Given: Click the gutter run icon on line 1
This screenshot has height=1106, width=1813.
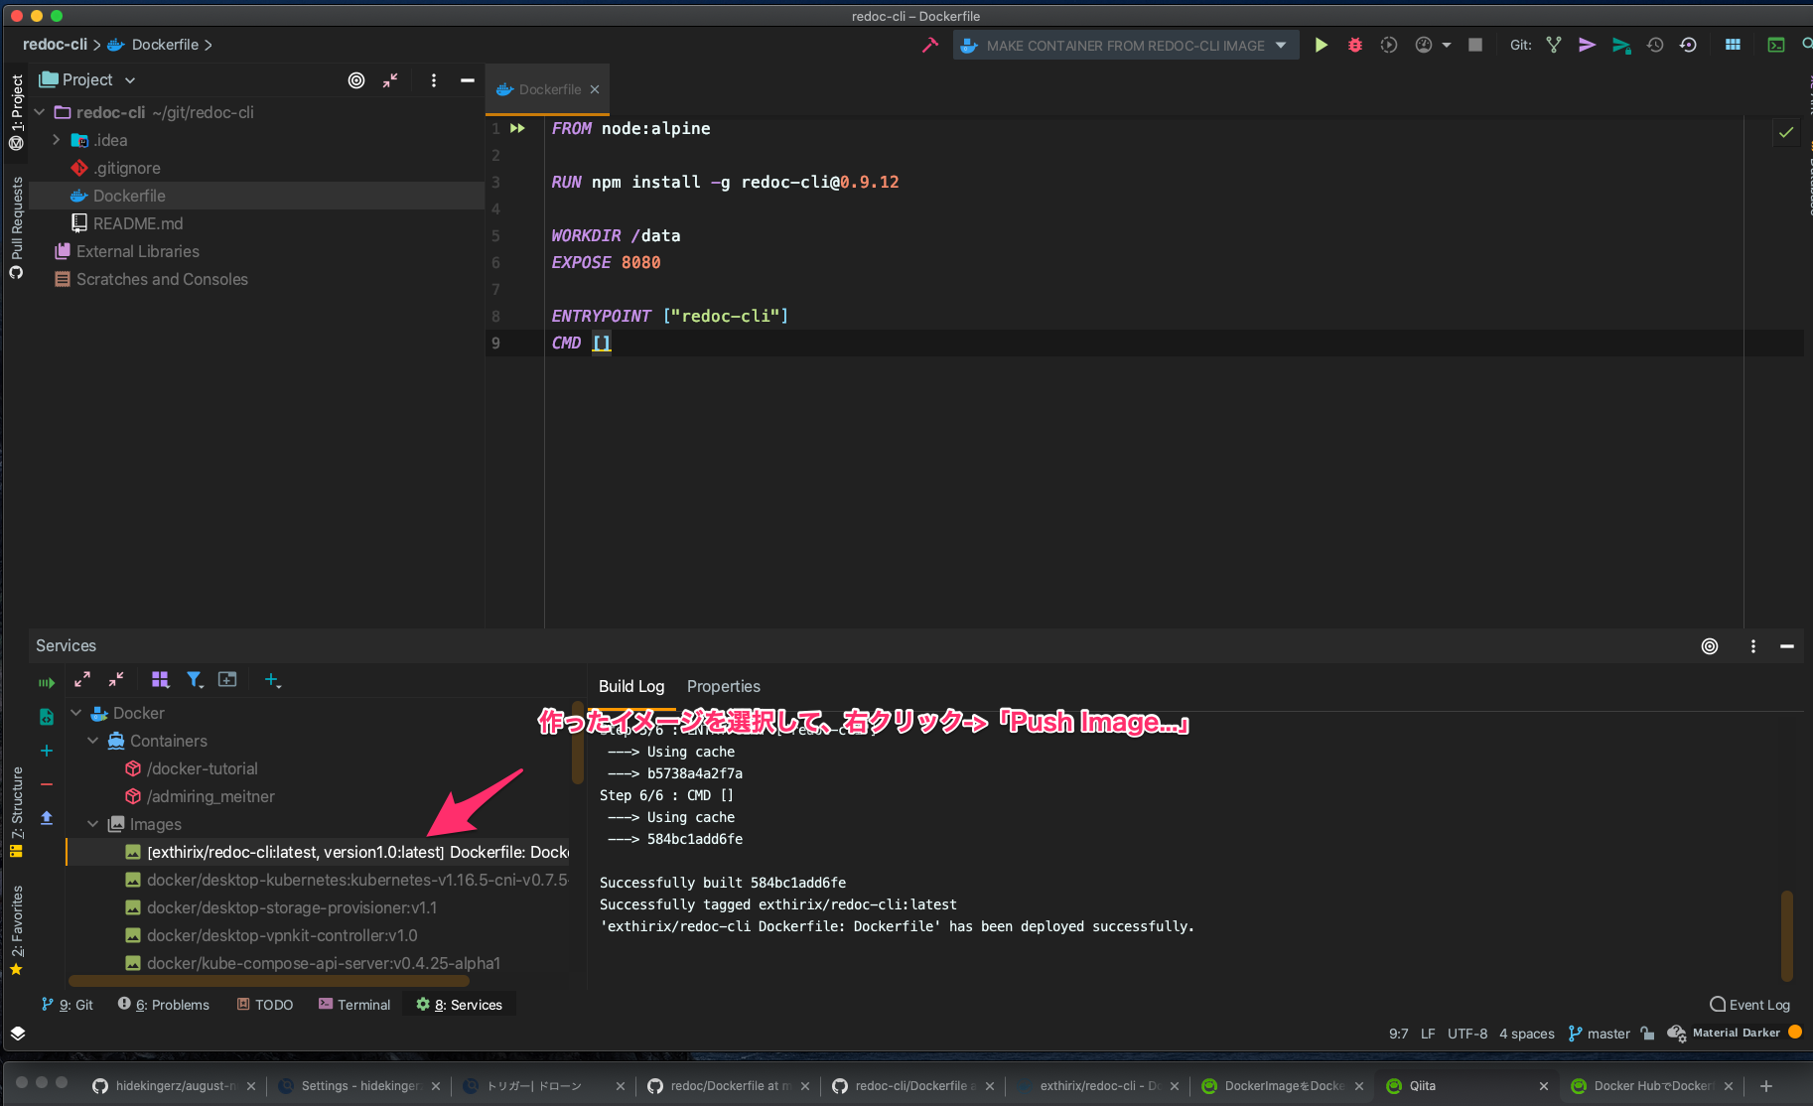Looking at the screenshot, I should 517,128.
